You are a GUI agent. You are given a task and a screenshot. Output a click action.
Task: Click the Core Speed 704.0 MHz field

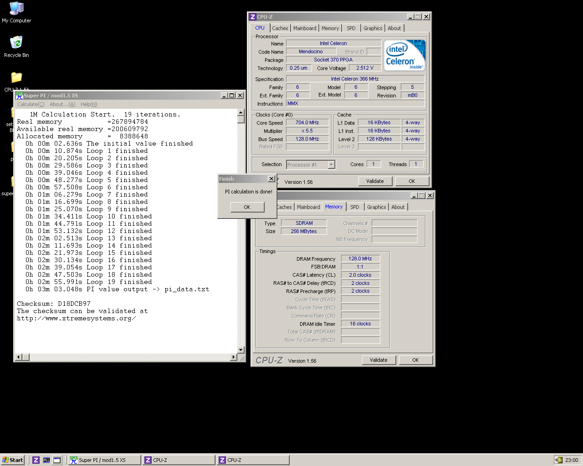307,122
